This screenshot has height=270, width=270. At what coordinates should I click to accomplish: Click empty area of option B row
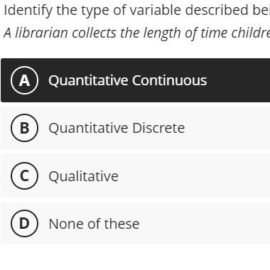pyautogui.click(x=227, y=128)
